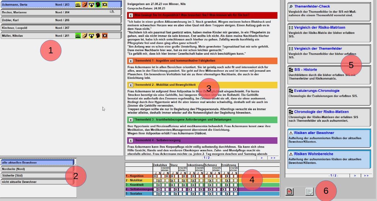The image size is (377, 201).
Task: Open SIS - Historie
Action: tap(329, 75)
